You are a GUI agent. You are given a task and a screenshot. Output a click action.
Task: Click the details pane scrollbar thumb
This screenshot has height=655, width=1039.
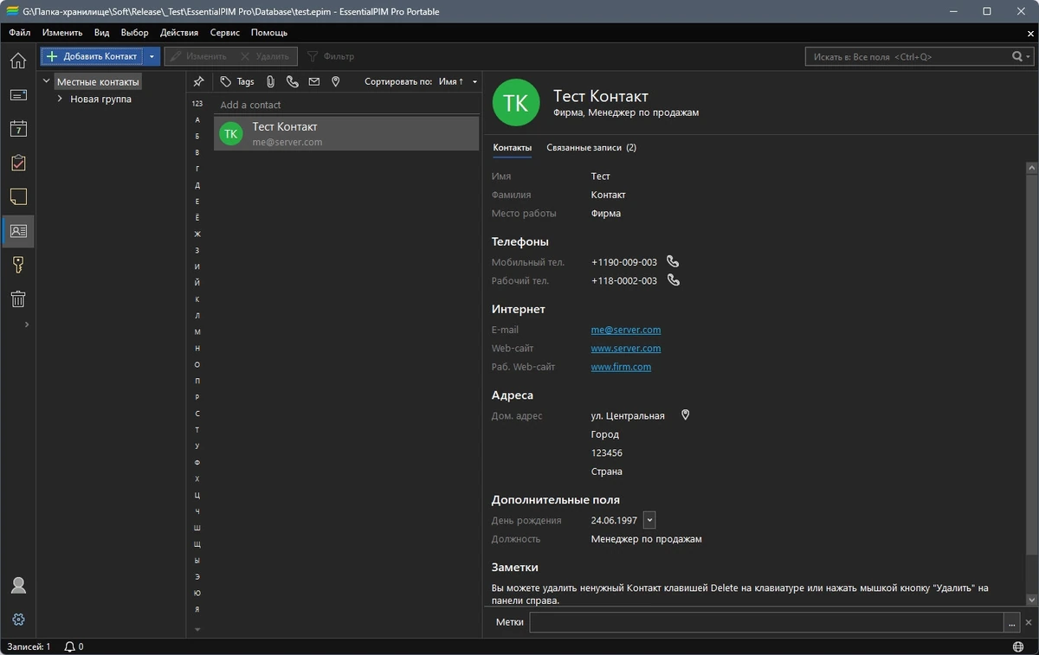1031,364
